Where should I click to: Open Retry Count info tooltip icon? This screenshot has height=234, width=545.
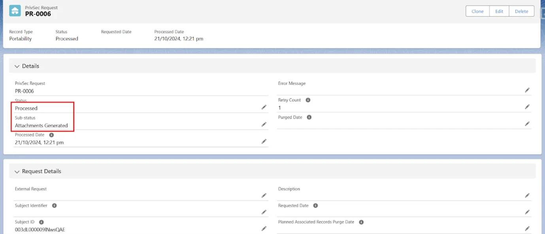pyautogui.click(x=308, y=100)
